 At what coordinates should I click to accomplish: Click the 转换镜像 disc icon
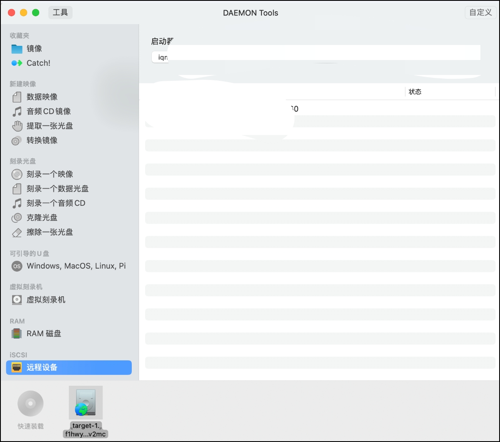click(x=17, y=140)
